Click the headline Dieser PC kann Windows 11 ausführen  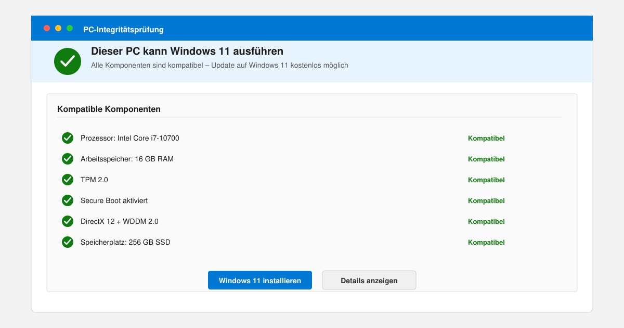coord(187,51)
